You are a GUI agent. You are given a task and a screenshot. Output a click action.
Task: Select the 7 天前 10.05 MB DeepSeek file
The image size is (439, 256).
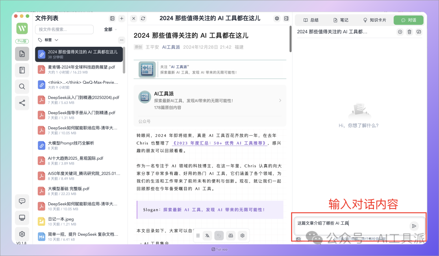point(79,130)
